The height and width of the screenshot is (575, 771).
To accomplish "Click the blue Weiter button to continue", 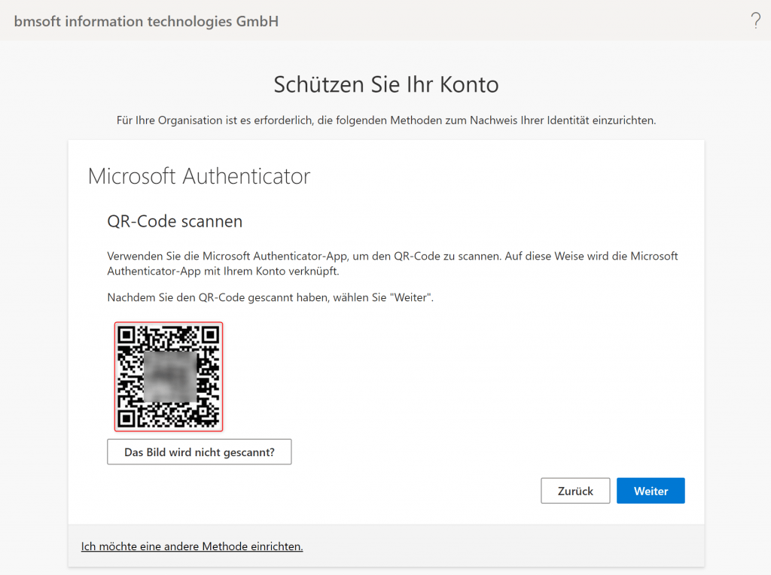I will [x=650, y=490].
